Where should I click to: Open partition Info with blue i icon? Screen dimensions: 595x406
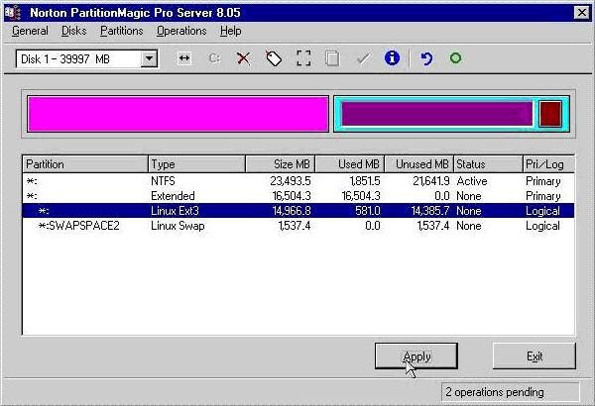(392, 58)
